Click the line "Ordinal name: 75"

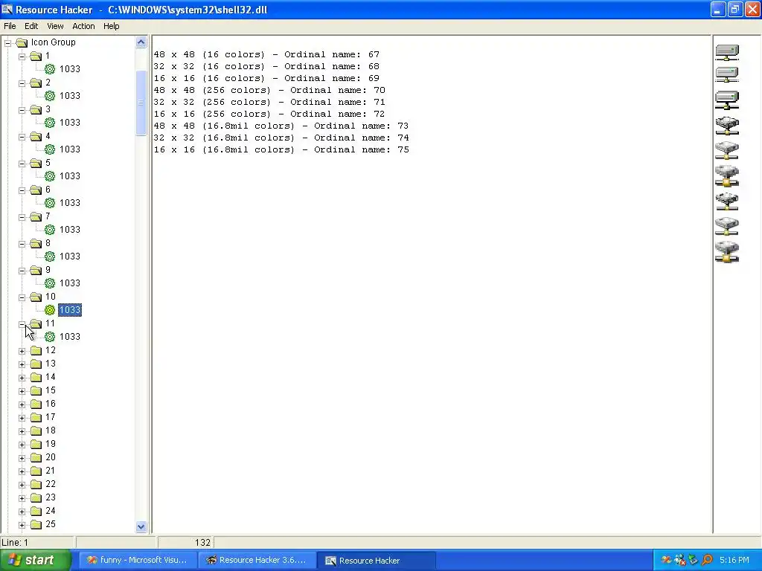point(281,149)
